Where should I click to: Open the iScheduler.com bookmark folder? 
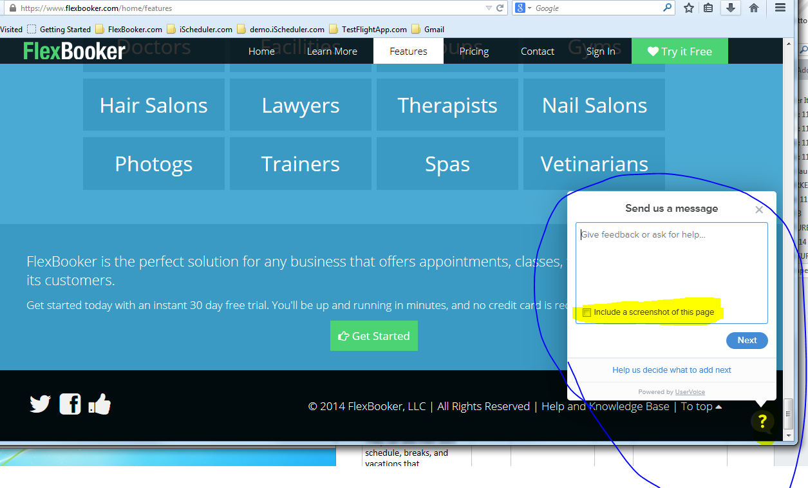[200, 29]
